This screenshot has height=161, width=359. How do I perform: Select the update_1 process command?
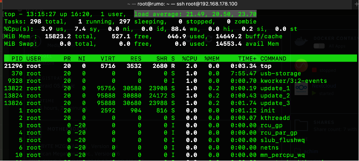click(x=275, y=88)
